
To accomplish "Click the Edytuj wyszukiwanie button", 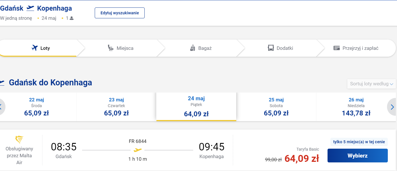I will pyautogui.click(x=120, y=13).
